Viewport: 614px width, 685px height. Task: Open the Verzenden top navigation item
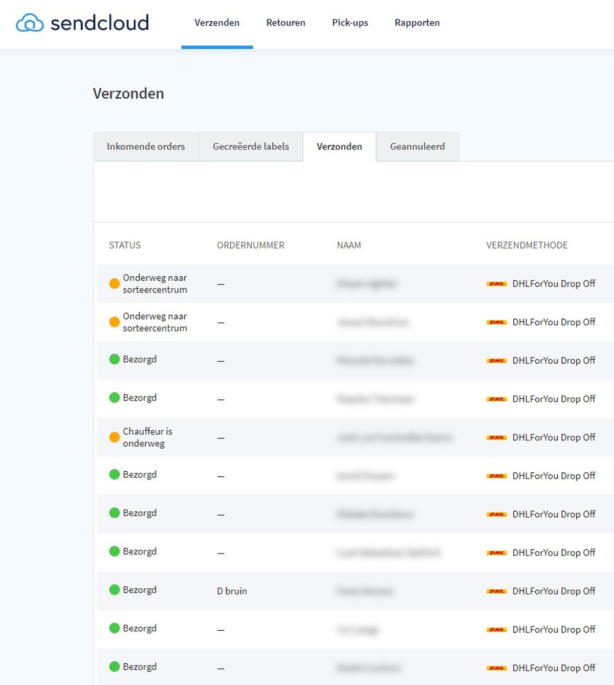[x=217, y=23]
